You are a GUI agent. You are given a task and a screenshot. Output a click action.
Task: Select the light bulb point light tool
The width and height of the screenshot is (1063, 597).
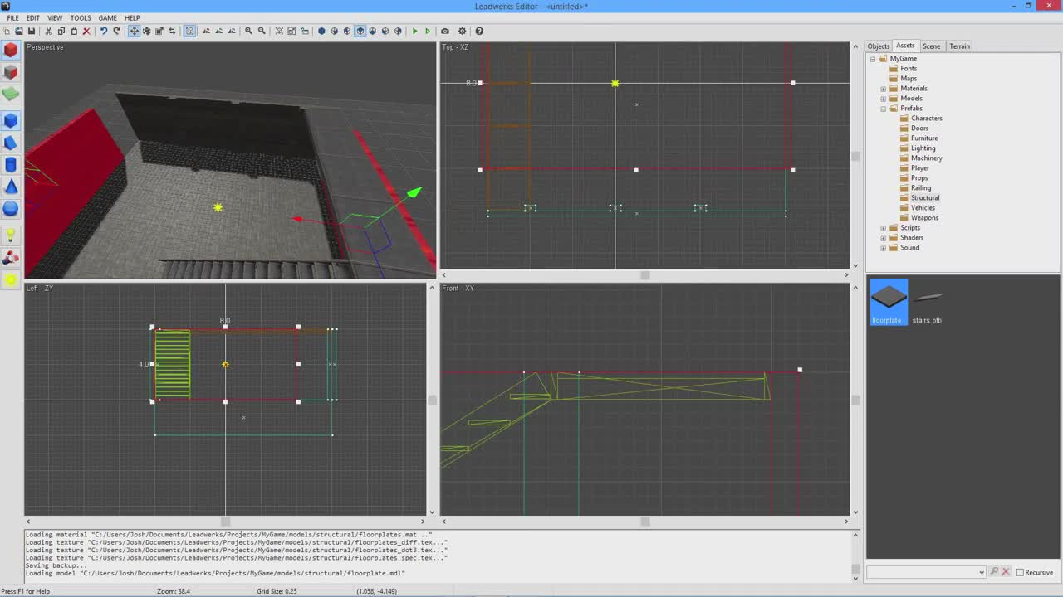(x=10, y=236)
